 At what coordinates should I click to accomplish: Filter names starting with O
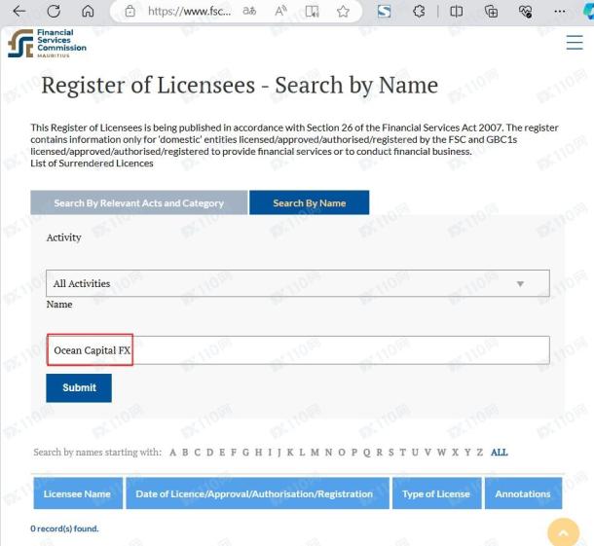[342, 453]
